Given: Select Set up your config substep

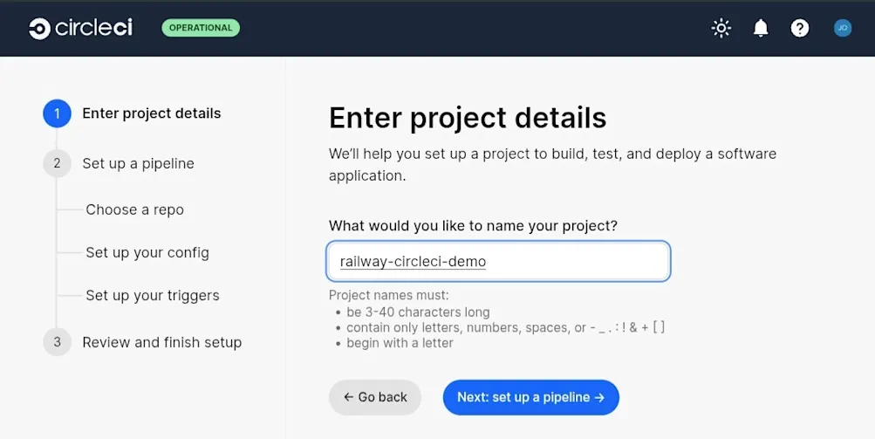Looking at the screenshot, I should click(x=147, y=252).
